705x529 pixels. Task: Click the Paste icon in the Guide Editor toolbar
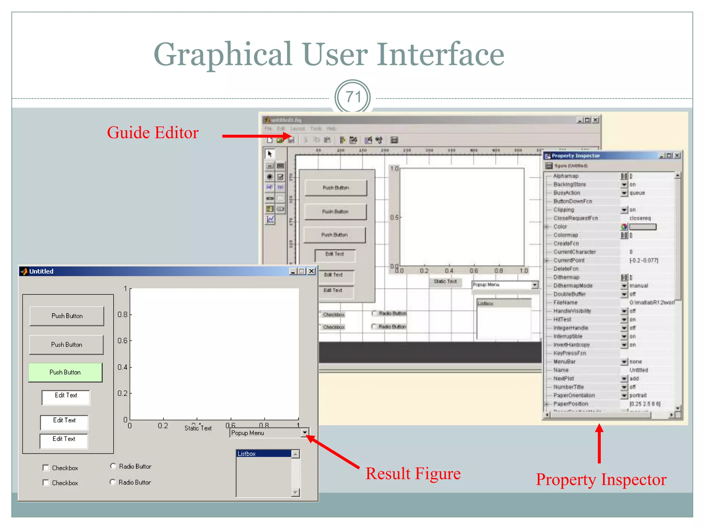point(327,140)
